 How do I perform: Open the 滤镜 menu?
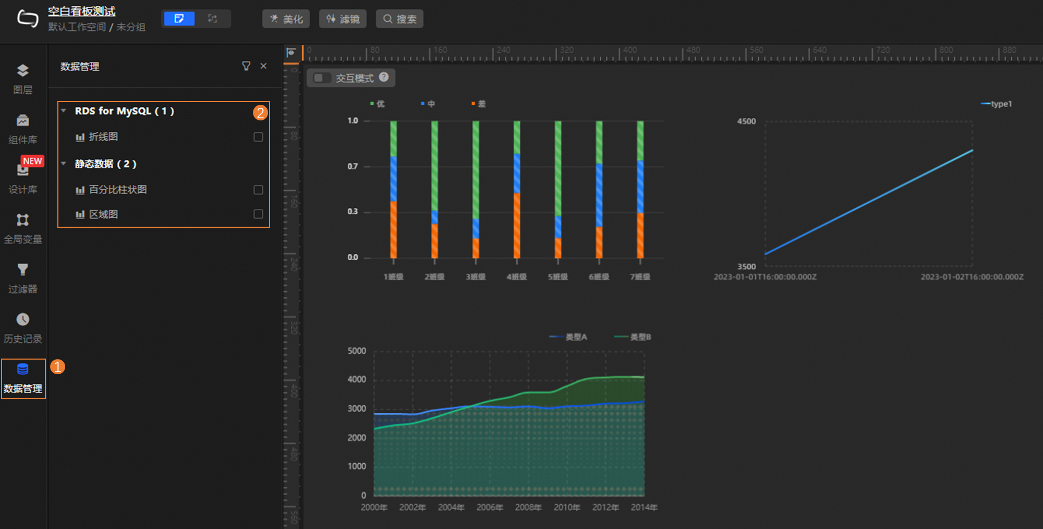pos(343,18)
